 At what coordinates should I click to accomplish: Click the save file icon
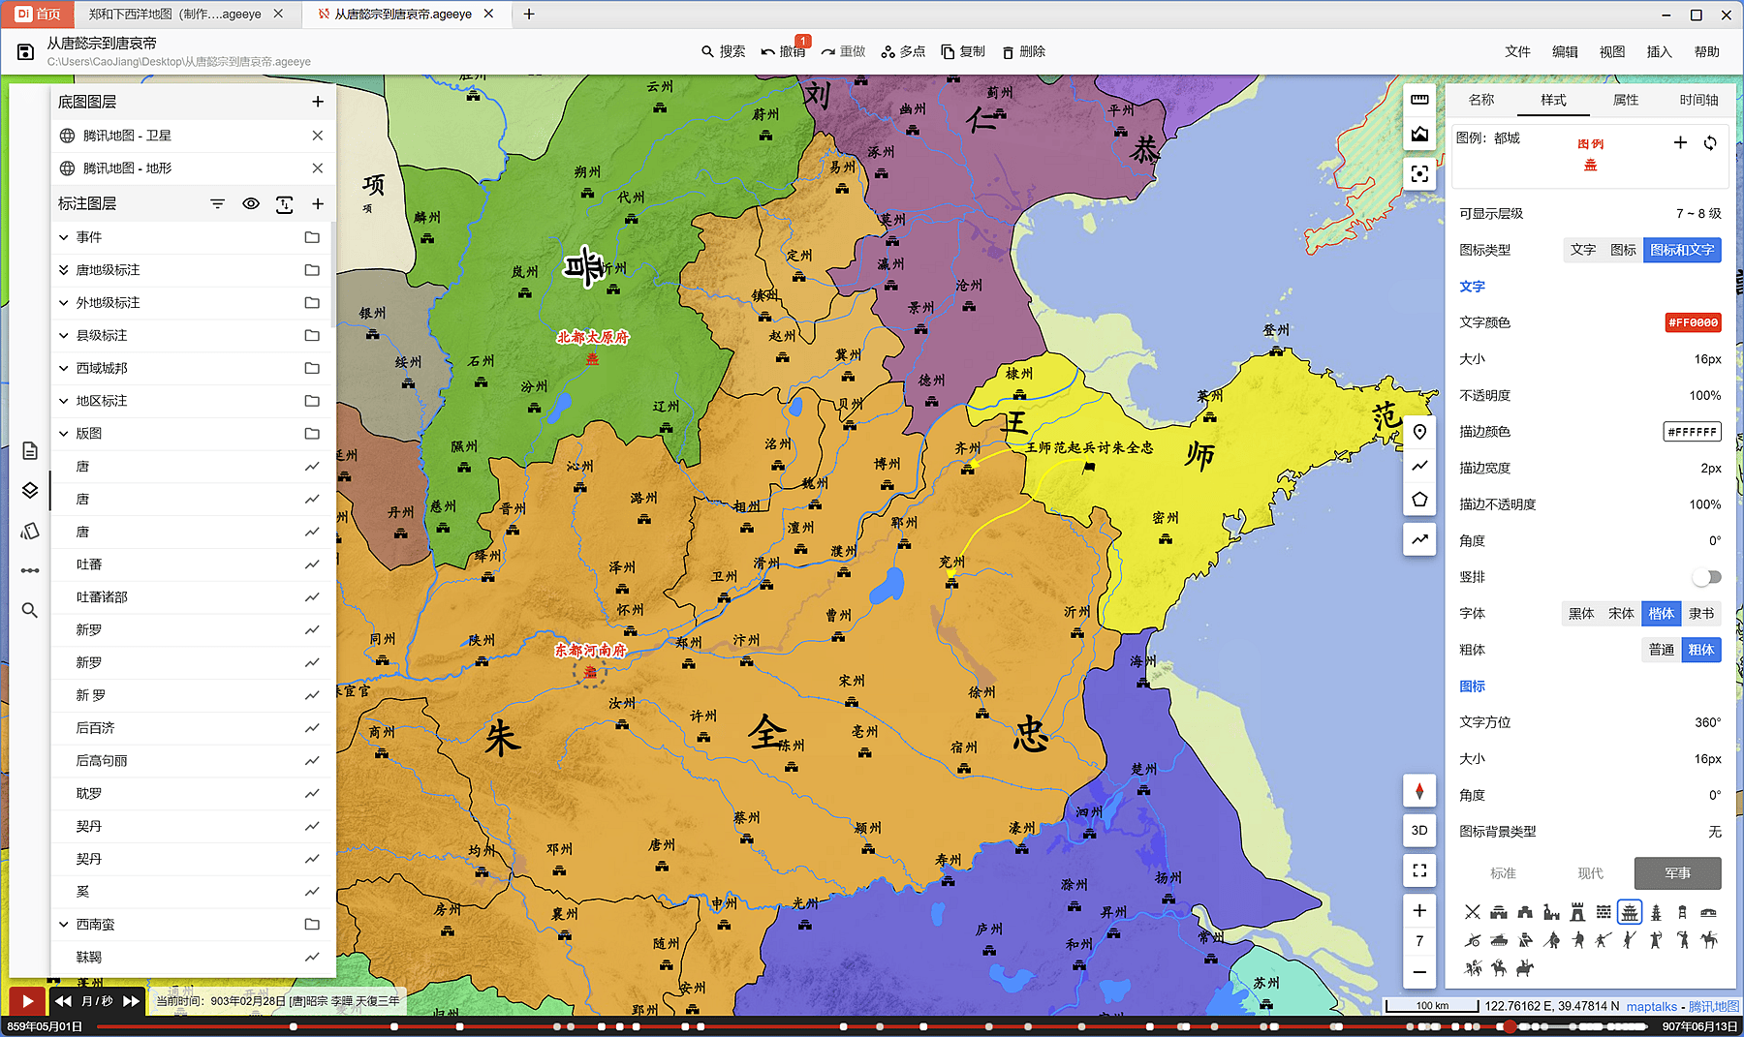(26, 52)
